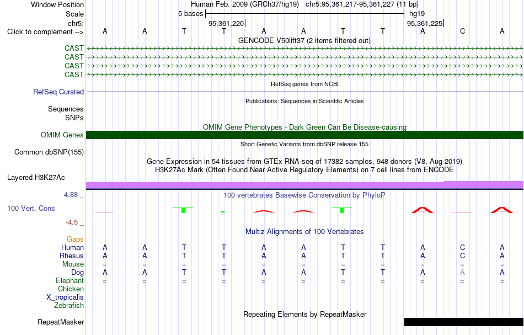Click the Scale track label
This screenshot has width=524, height=335.
(74, 14)
